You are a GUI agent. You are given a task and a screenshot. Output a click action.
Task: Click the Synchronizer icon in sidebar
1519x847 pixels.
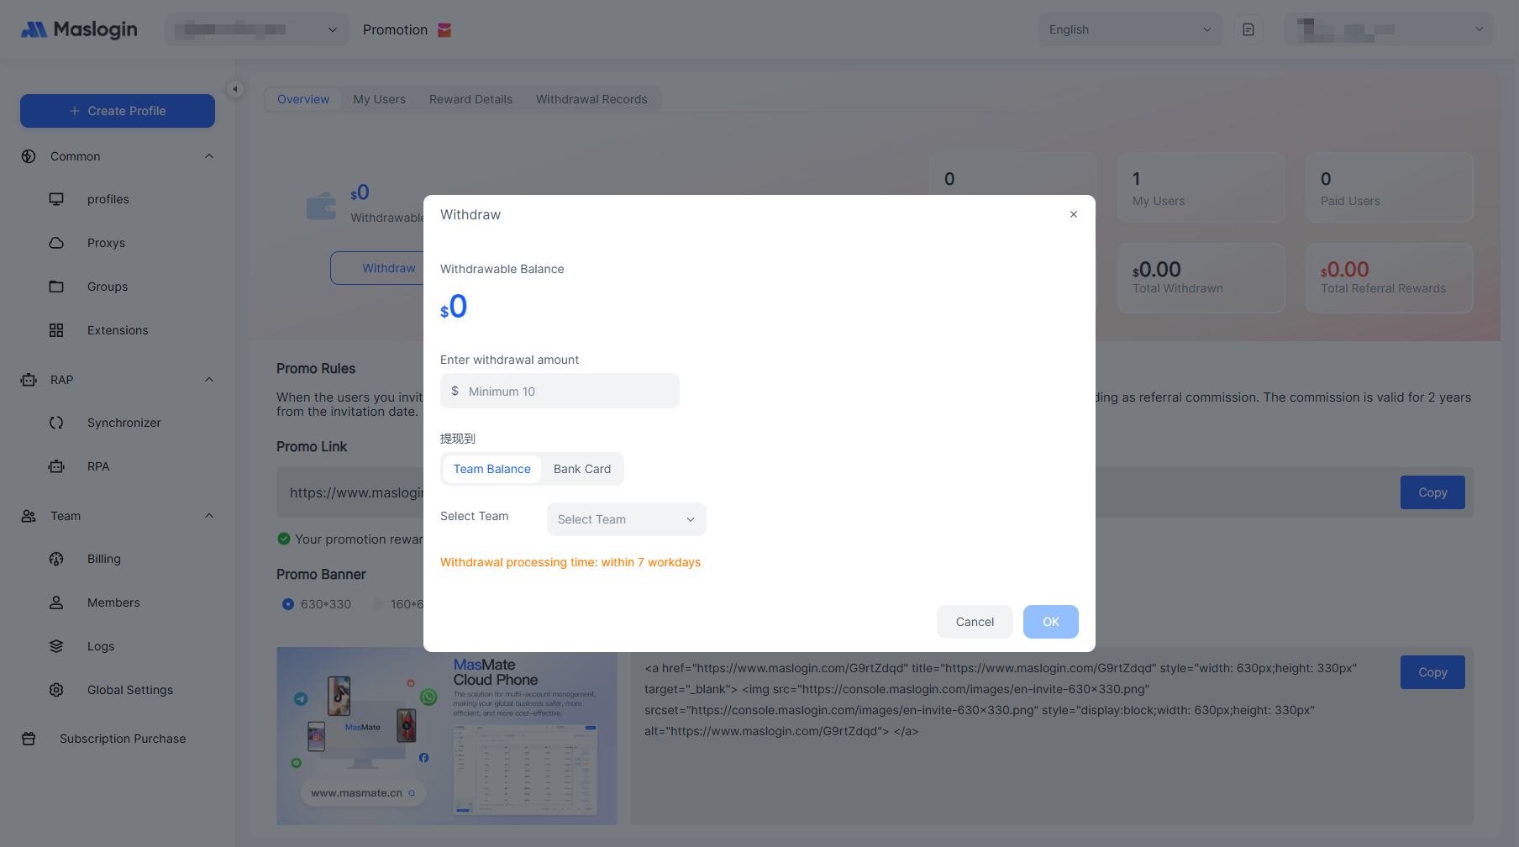(x=56, y=423)
